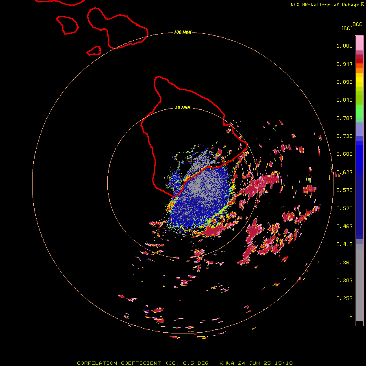Pick the dark navy segment near 0.520
The width and height of the screenshot is (366, 366).
[359, 207]
